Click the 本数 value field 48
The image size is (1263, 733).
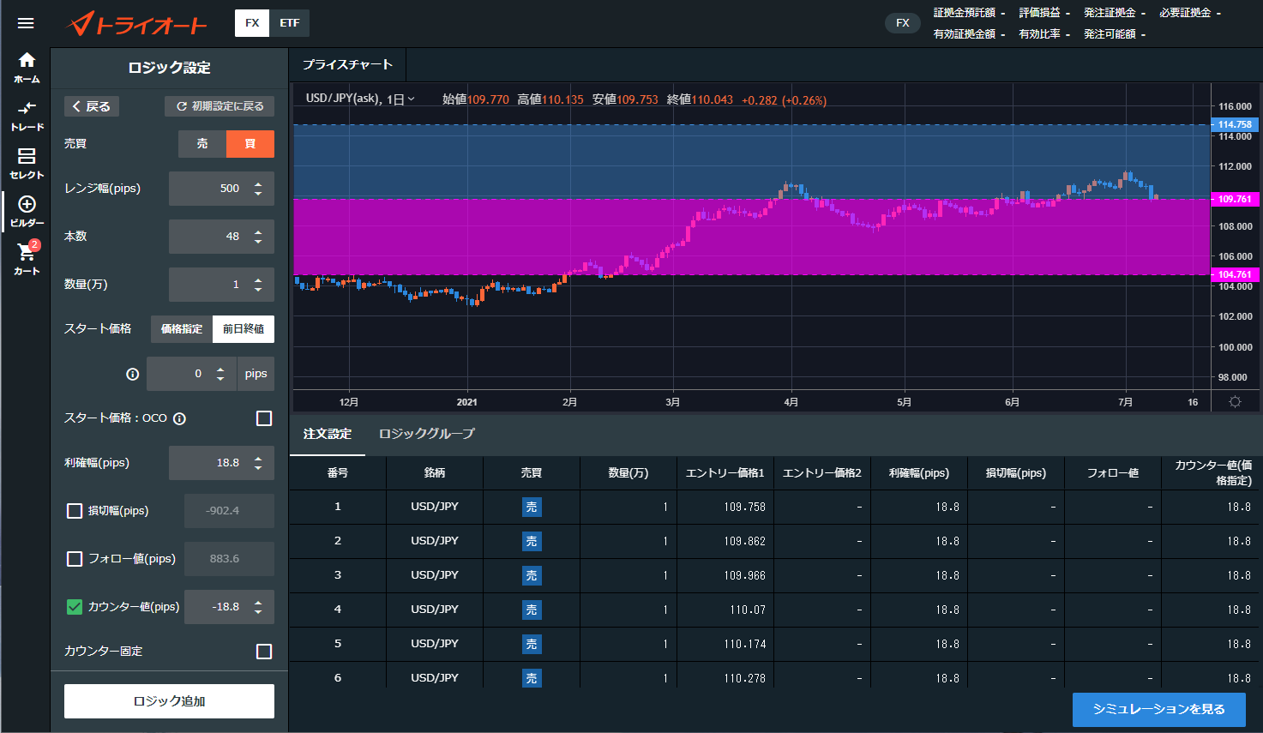click(x=221, y=237)
